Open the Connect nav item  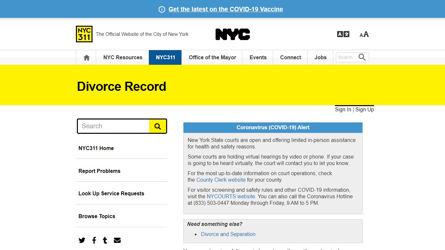pos(291,58)
